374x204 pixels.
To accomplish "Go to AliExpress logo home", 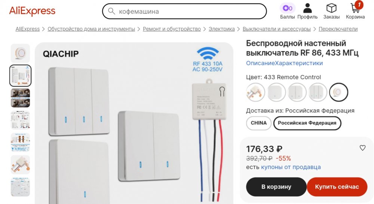I will point(32,11).
